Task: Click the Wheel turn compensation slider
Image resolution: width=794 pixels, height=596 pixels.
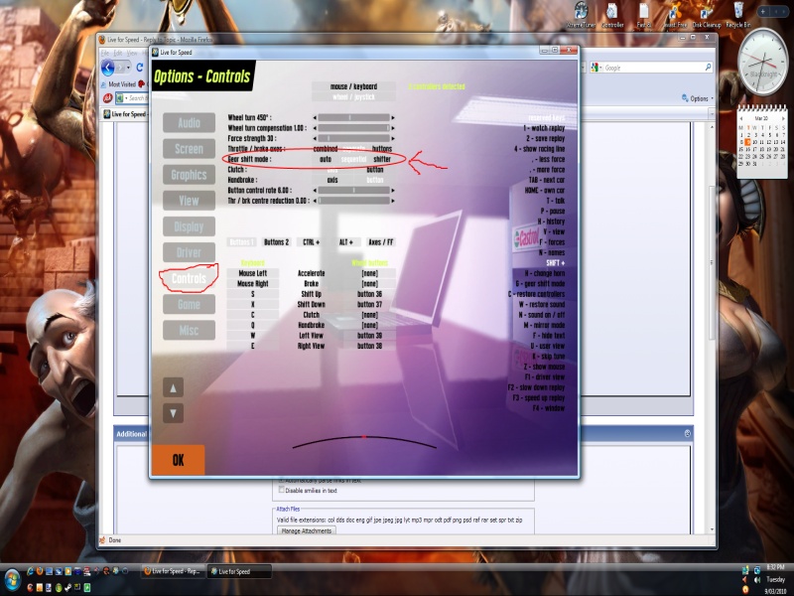Action: click(353, 128)
